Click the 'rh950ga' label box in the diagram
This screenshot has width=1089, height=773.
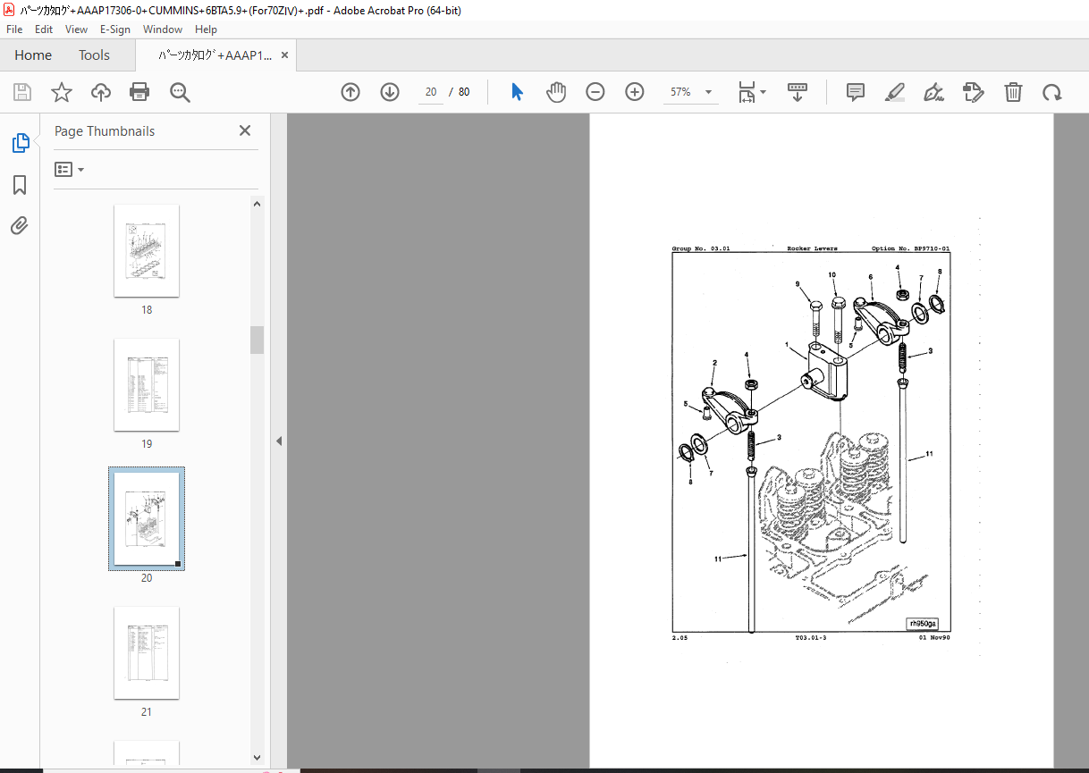coord(923,623)
